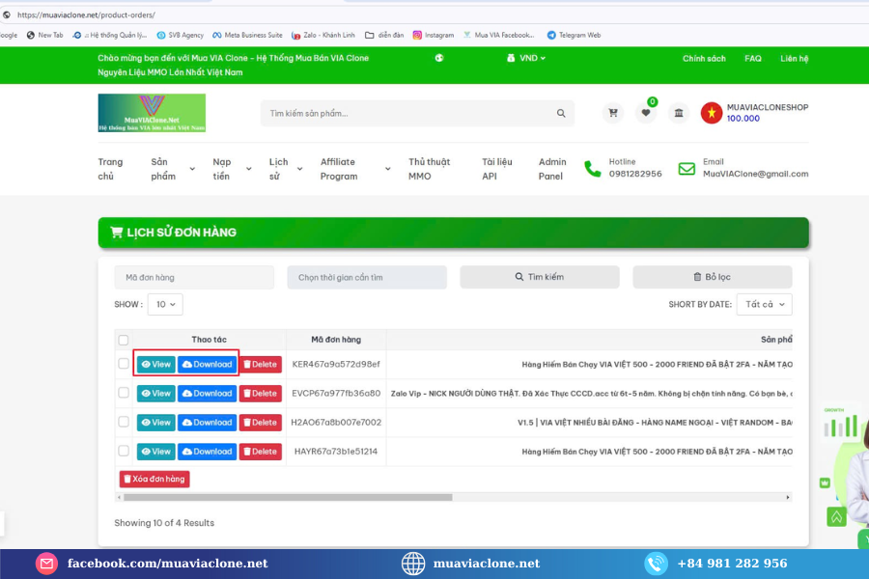Click the bank deposit icon in header
869x579 pixels.
coord(679,113)
